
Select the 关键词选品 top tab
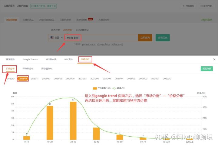[x=28, y=20]
